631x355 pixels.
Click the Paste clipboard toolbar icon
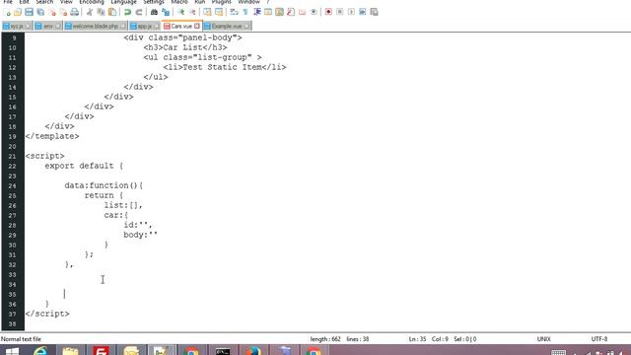112,12
